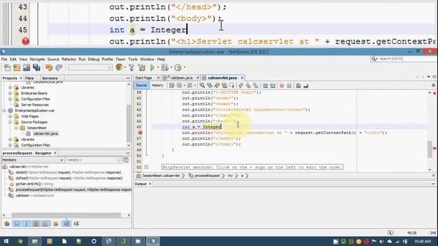
Task: Click the editor vertical scrollbar thumb
Action: click(430, 149)
